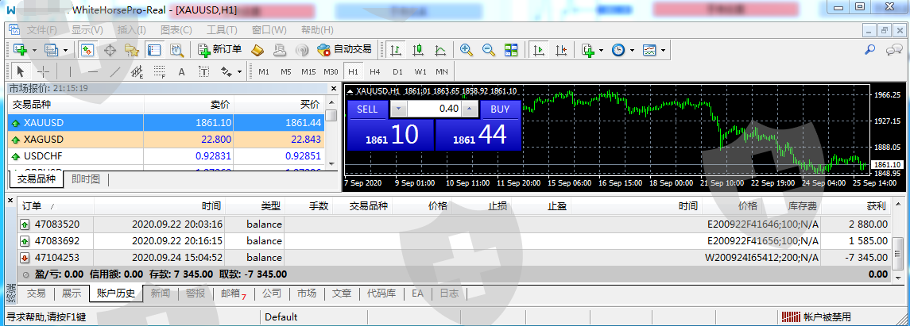Zoom out of the chart
This screenshot has height=326, width=910.
coord(489,49)
